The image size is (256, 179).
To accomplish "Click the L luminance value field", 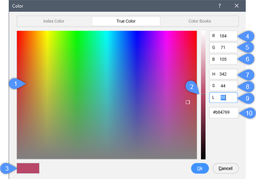I will (x=223, y=98).
